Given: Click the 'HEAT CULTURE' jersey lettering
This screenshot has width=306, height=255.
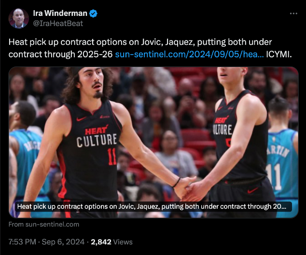Looking at the screenshot, I should (x=97, y=137).
